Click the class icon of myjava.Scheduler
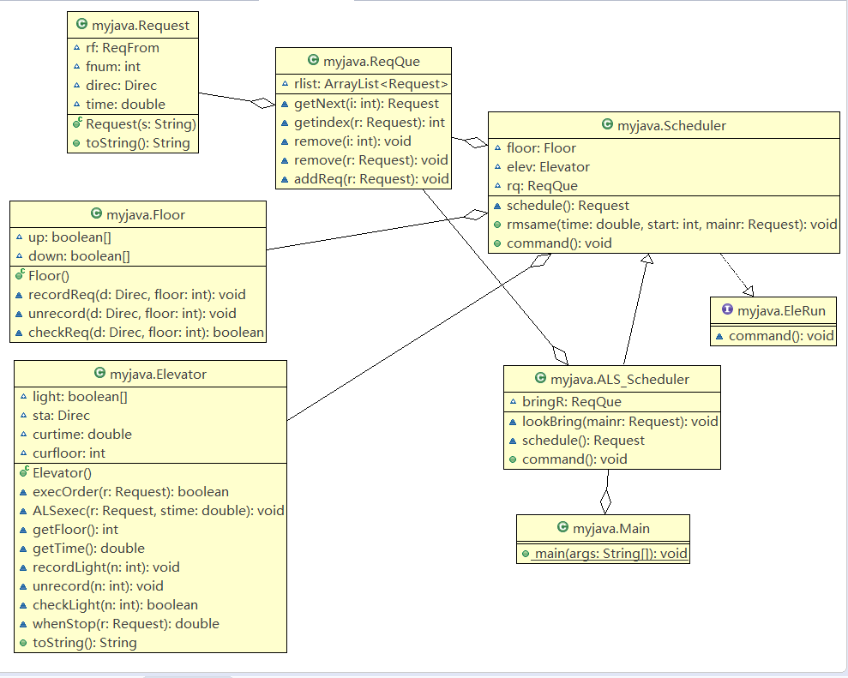This screenshot has width=848, height=678. tap(607, 124)
